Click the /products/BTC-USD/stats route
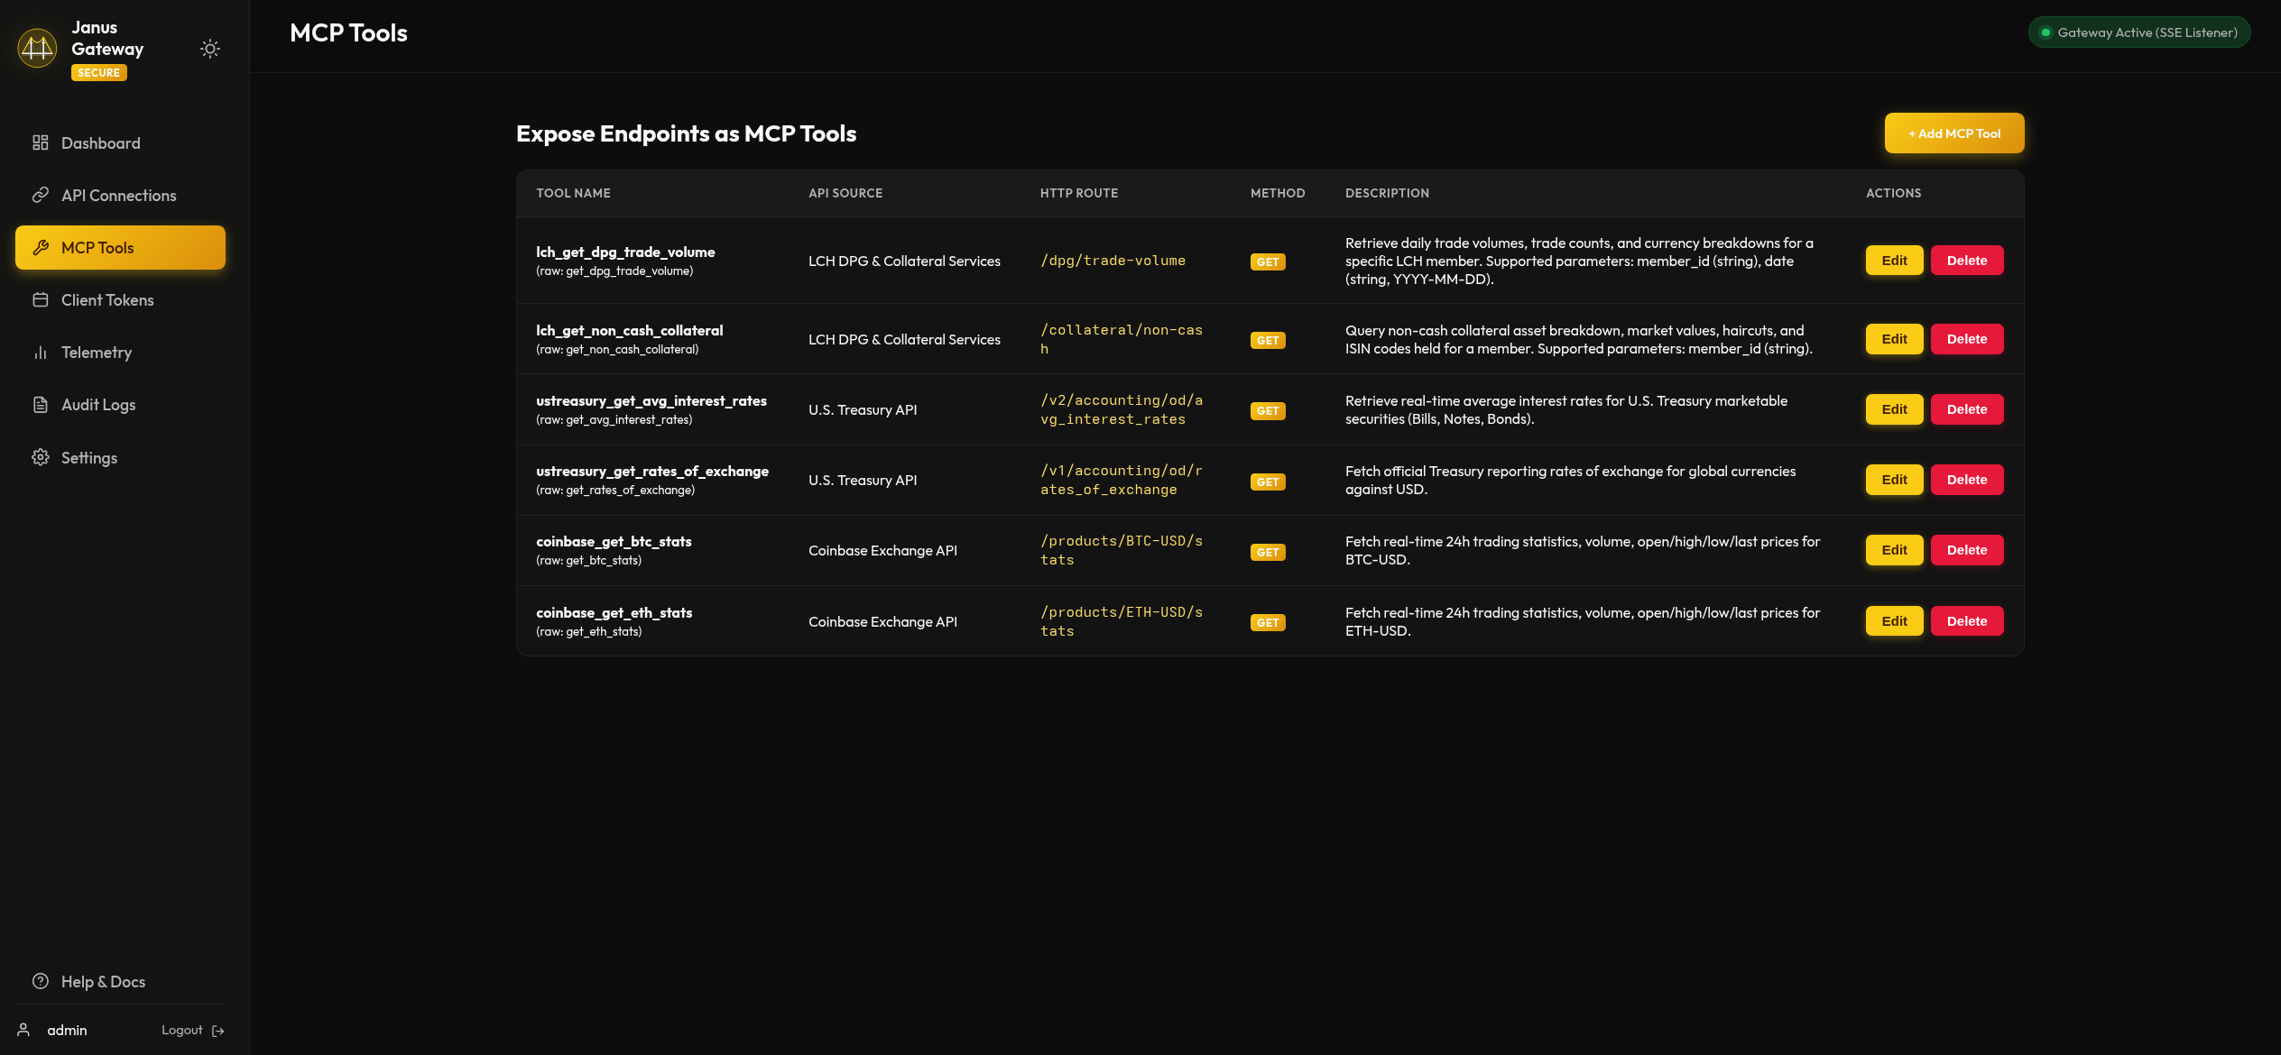 (x=1122, y=550)
